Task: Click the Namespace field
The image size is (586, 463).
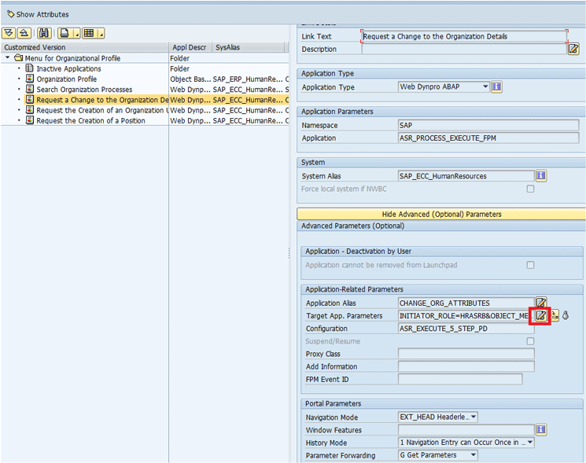Action: click(488, 125)
